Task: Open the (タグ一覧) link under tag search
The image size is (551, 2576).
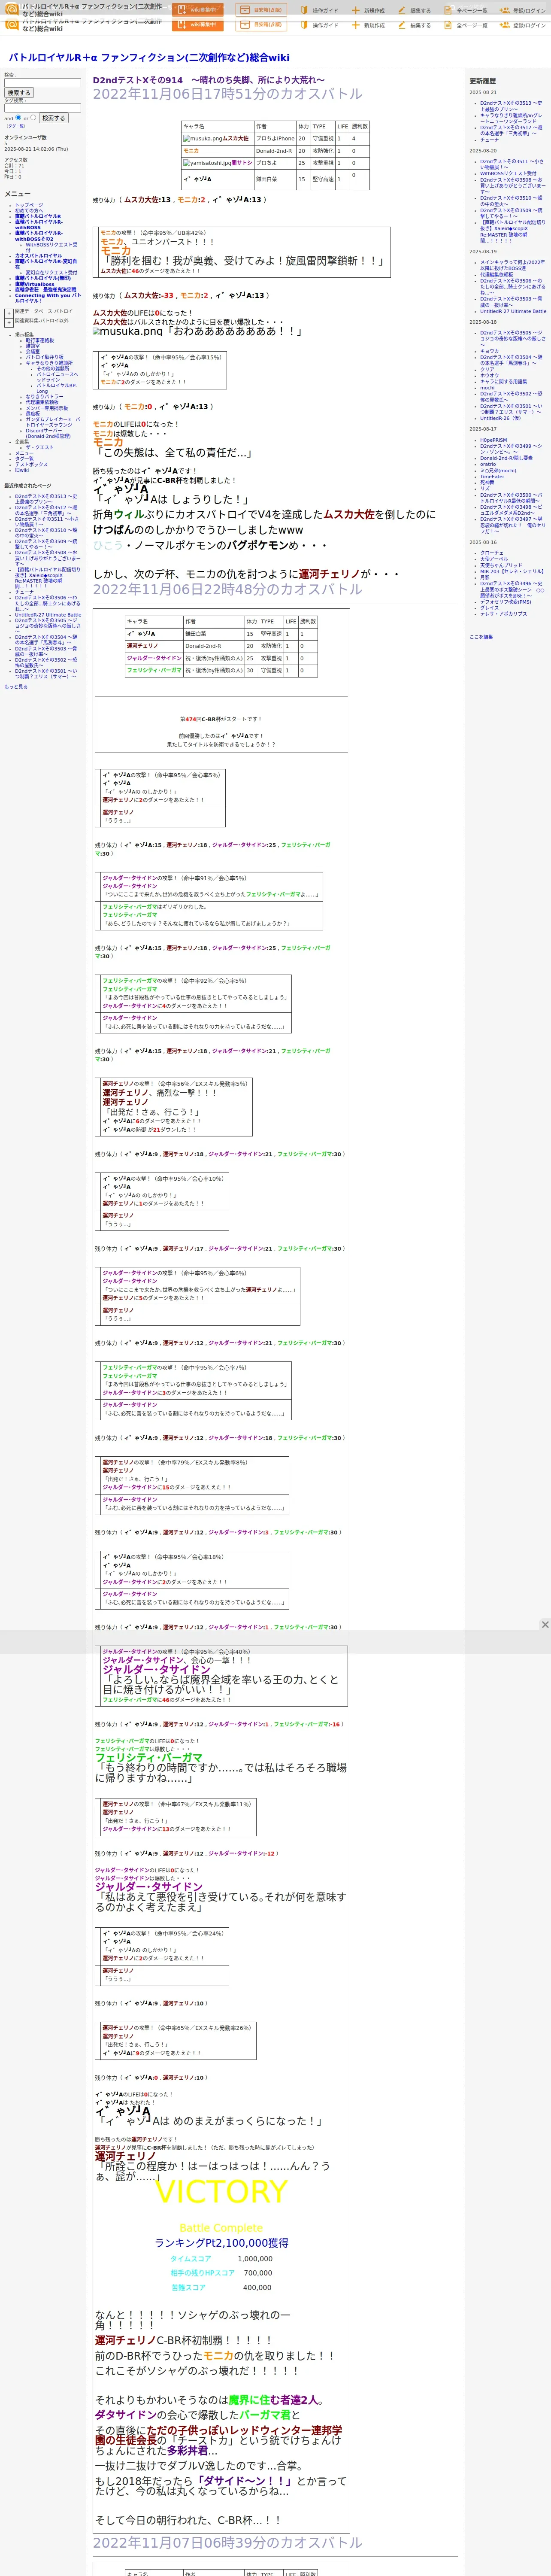Action: tap(16, 126)
